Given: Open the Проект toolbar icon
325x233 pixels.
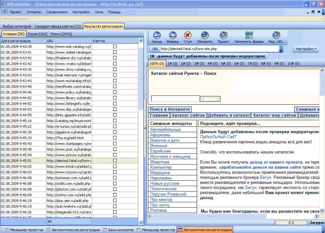Looking at the screenshot, I should pyautogui.click(x=224, y=35).
